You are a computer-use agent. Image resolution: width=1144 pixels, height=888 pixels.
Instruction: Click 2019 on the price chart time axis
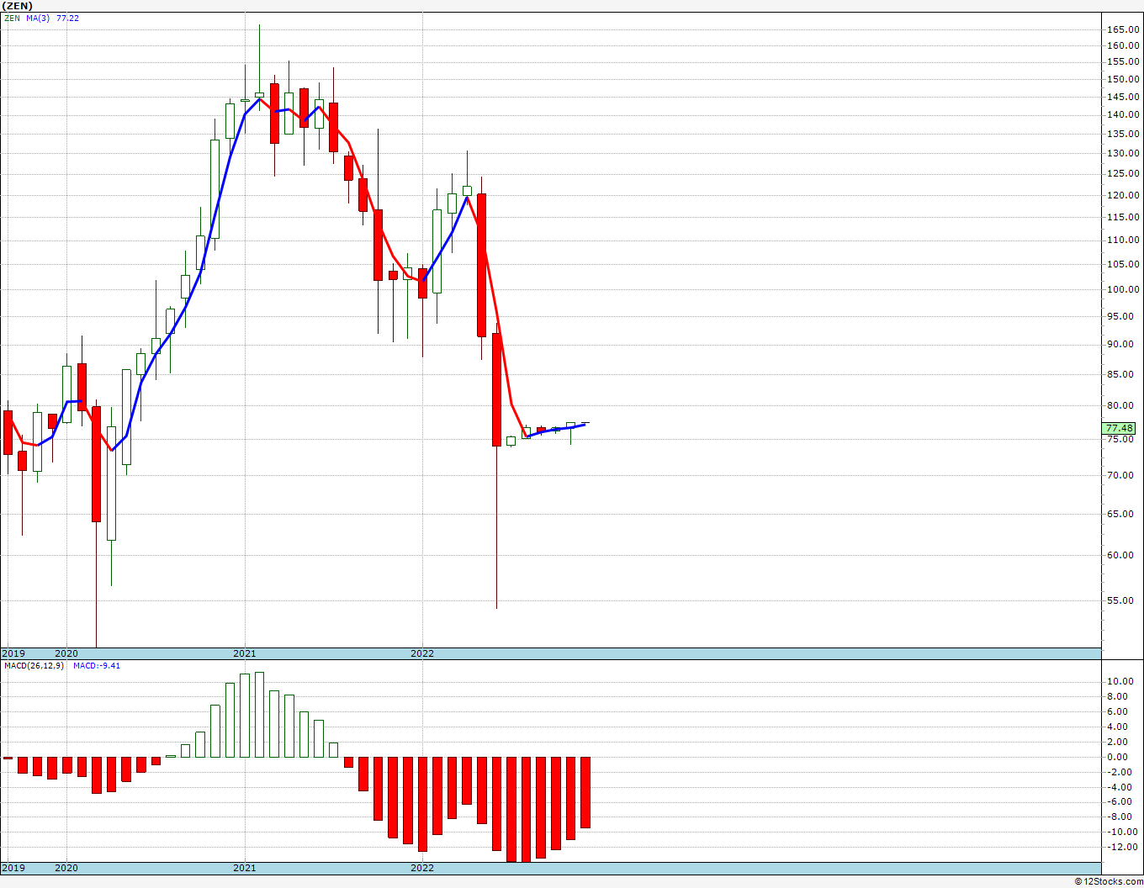click(13, 653)
